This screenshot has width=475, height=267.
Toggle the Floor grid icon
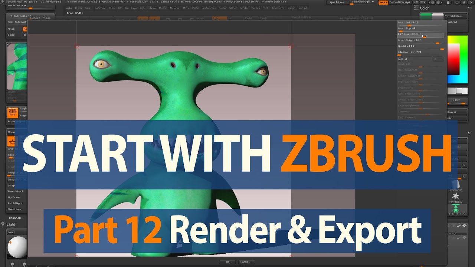coord(12,141)
